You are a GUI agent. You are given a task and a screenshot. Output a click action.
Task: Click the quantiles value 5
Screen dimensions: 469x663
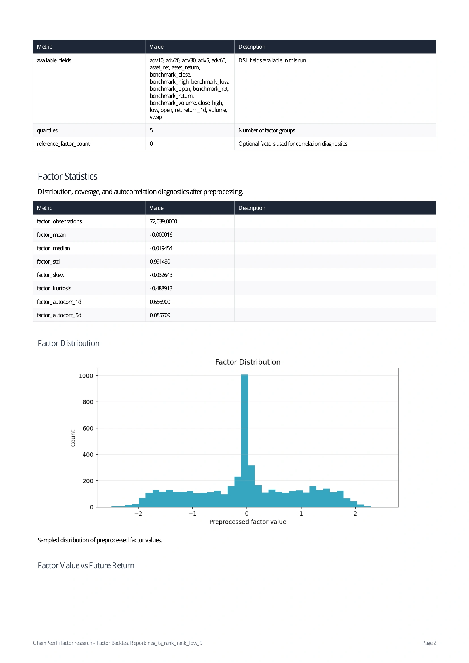coord(151,130)
